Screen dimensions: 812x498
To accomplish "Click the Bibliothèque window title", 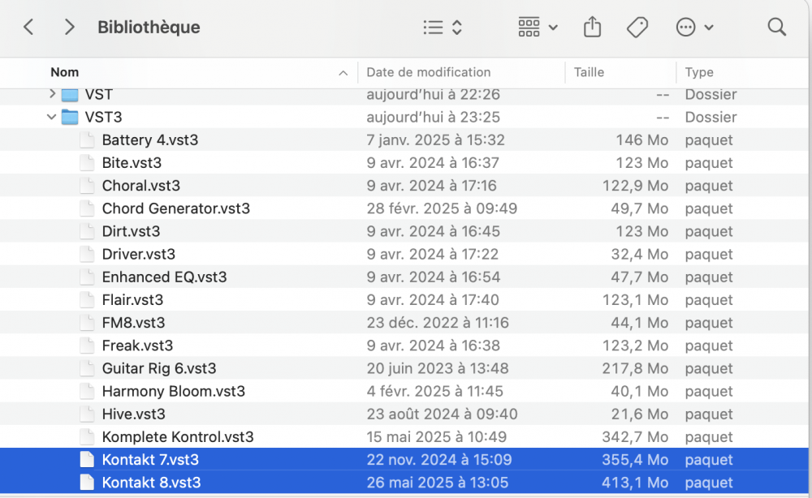I will click(149, 27).
